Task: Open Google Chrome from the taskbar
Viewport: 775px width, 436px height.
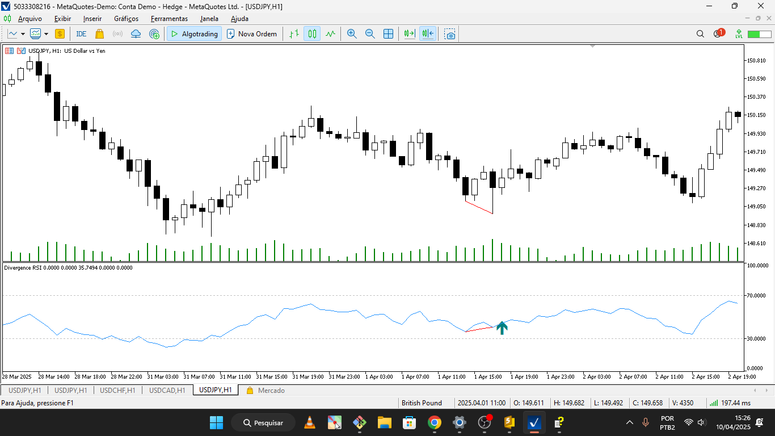Action: 435,422
